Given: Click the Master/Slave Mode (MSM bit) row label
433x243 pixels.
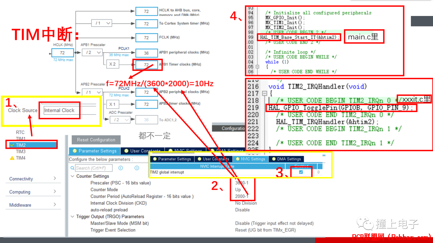Looking at the screenshot, I should tap(119, 223).
